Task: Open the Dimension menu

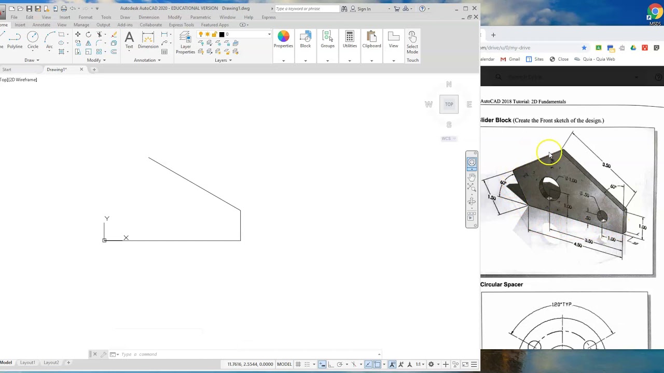Action: coord(149,17)
